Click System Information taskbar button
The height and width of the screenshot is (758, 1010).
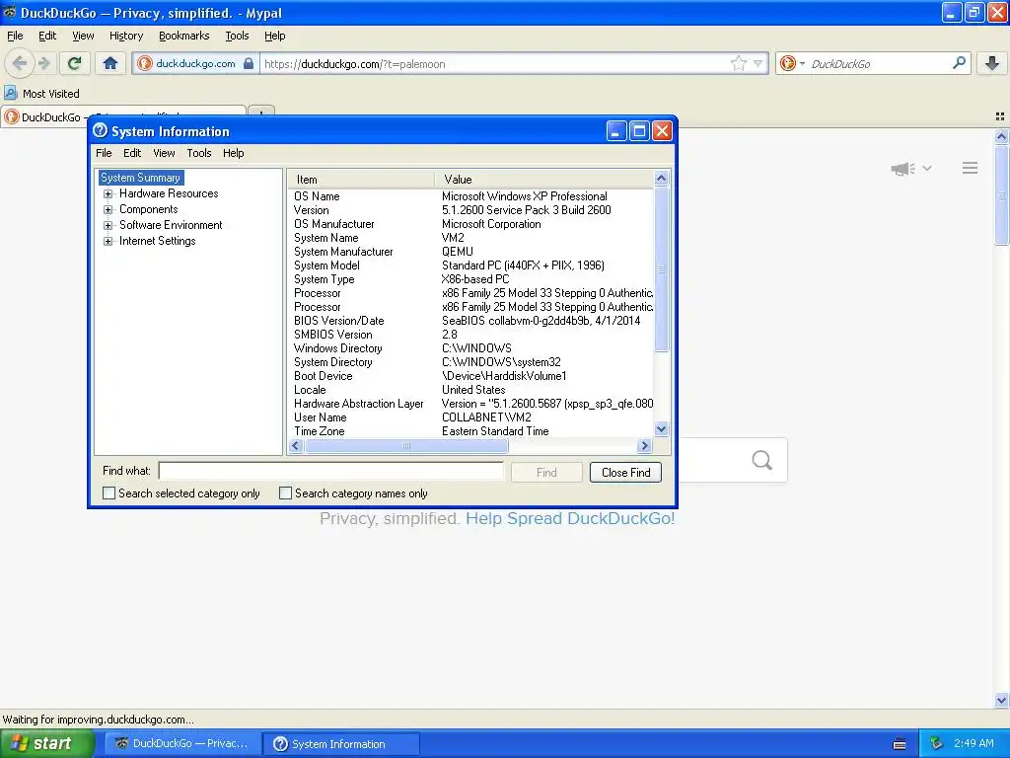coord(341,743)
